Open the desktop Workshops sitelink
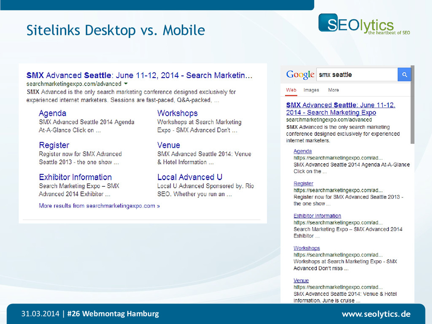This screenshot has height=324, width=432. point(178,113)
